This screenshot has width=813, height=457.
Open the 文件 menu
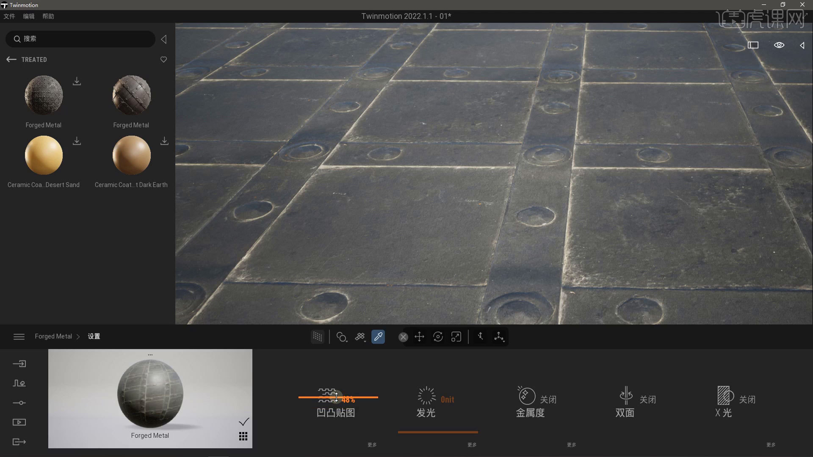(x=9, y=16)
